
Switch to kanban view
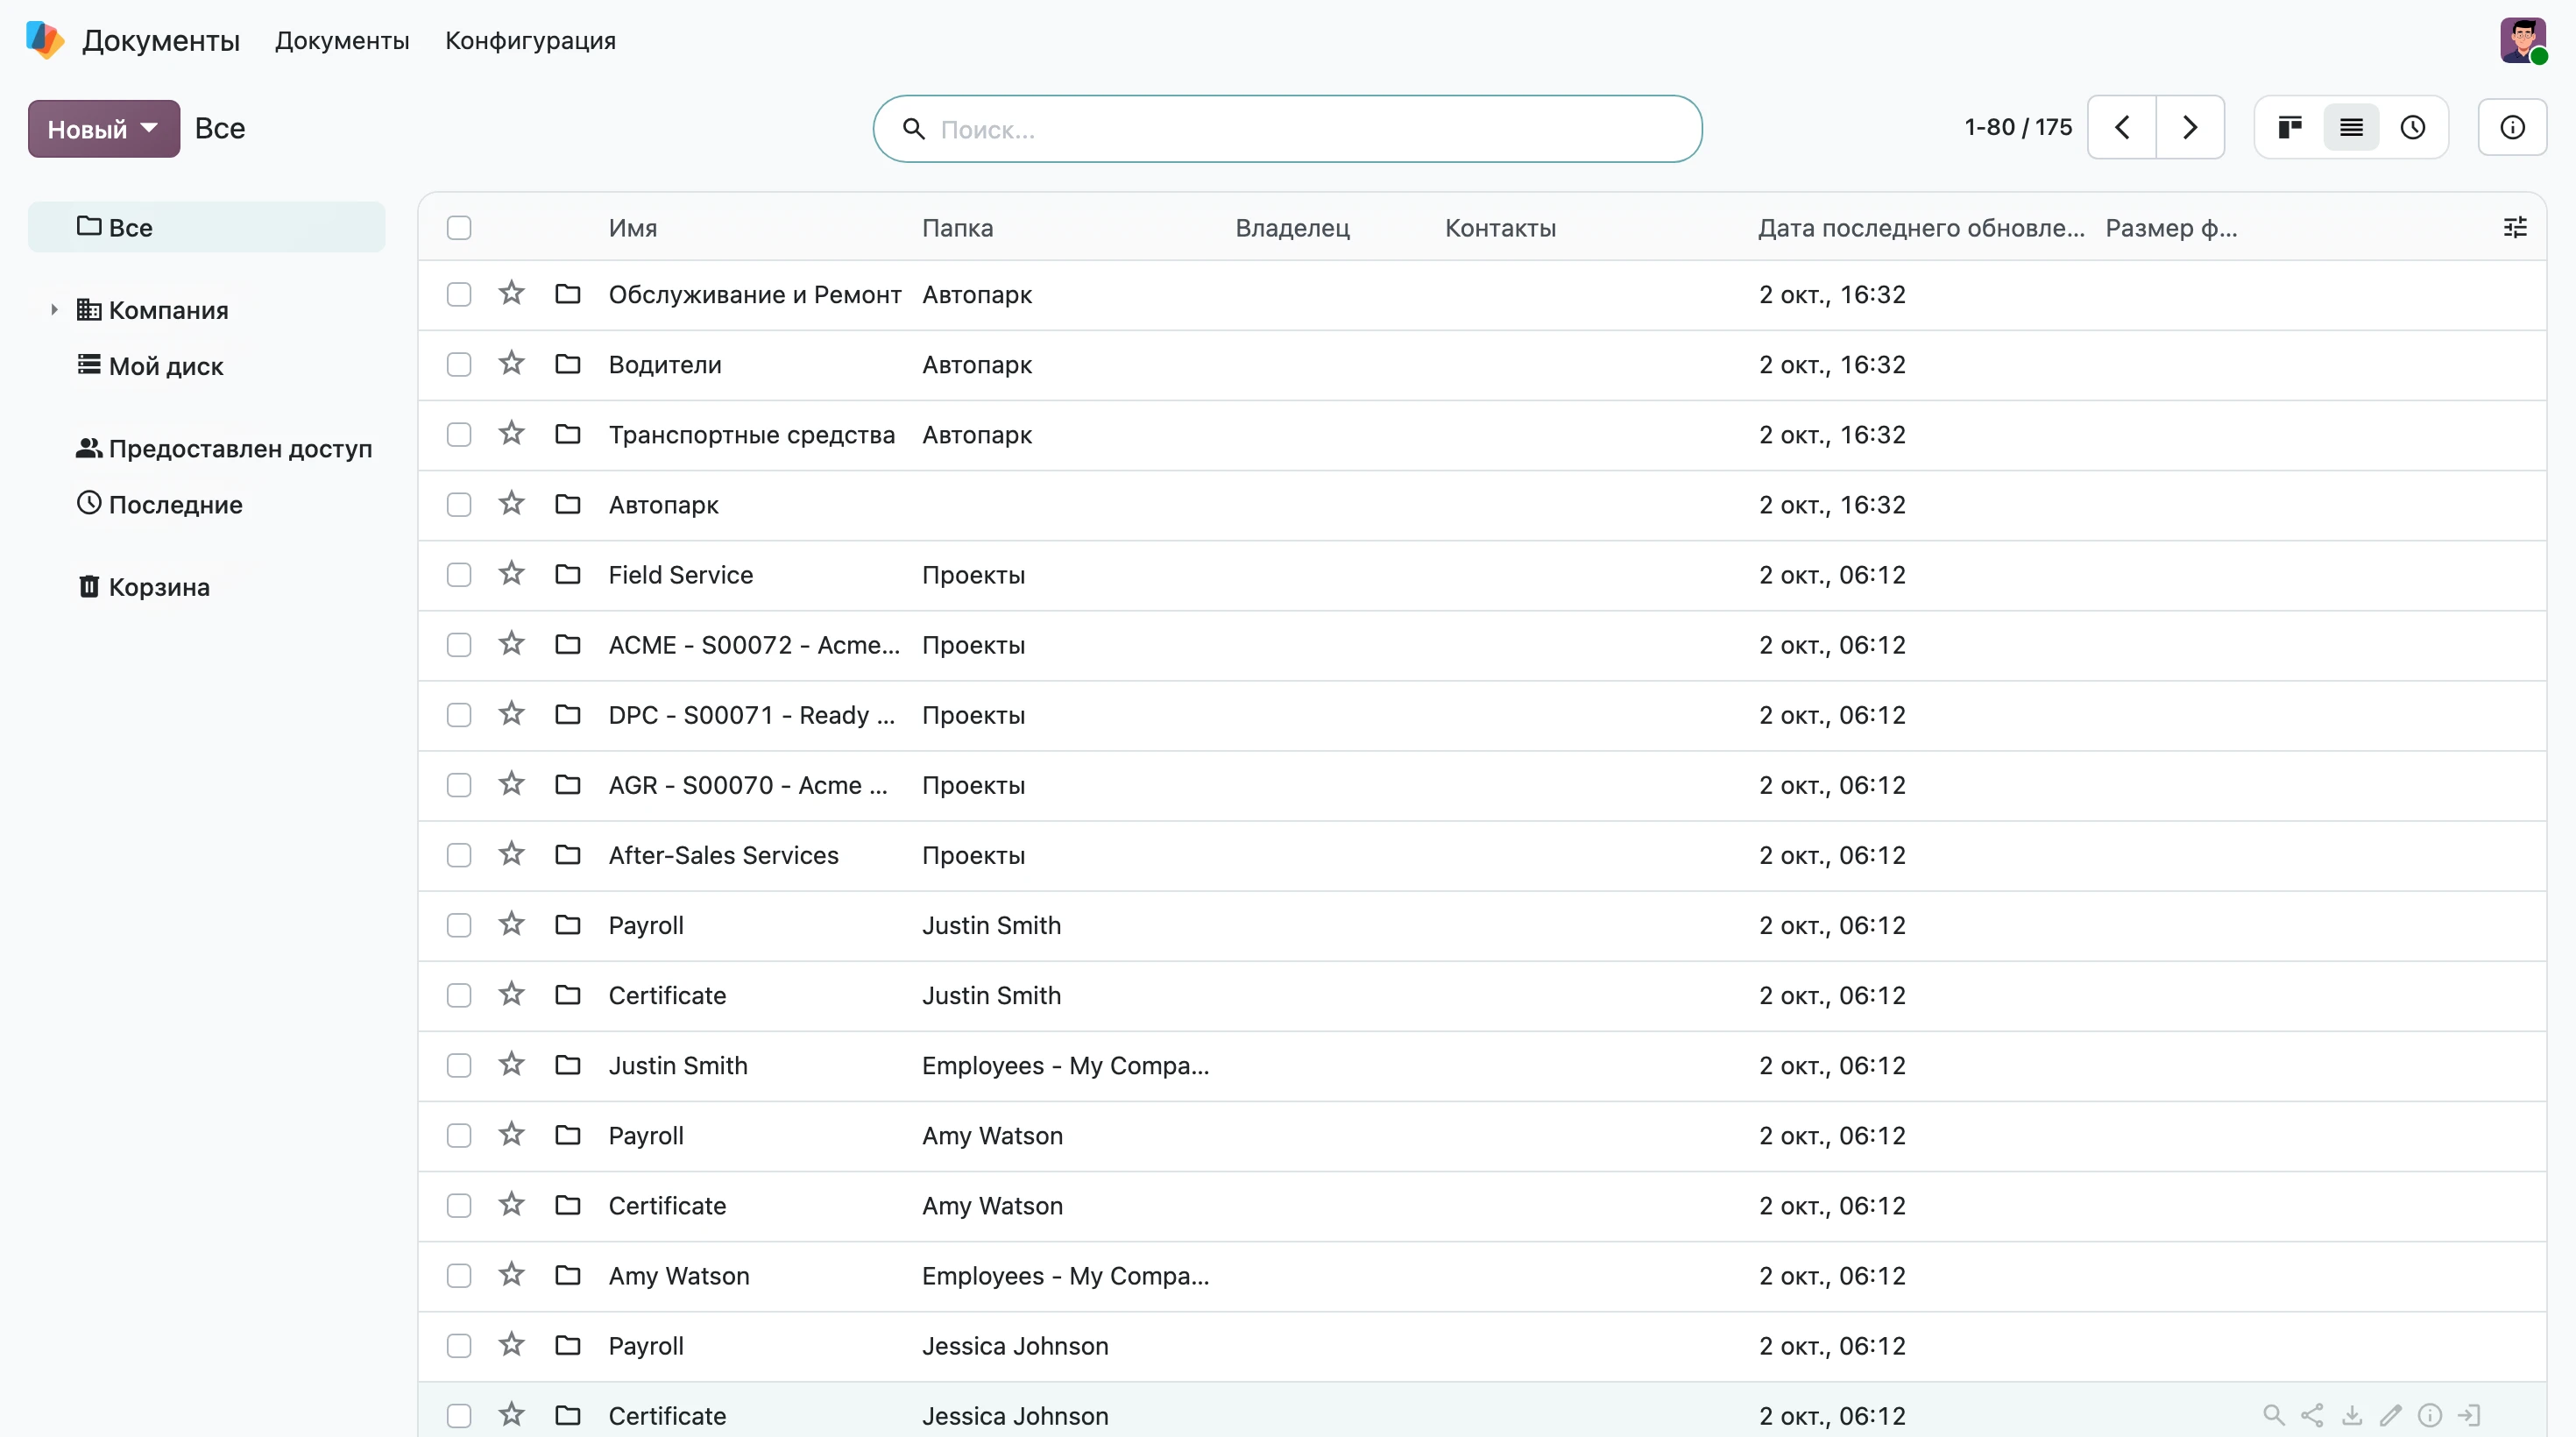coord(2290,128)
